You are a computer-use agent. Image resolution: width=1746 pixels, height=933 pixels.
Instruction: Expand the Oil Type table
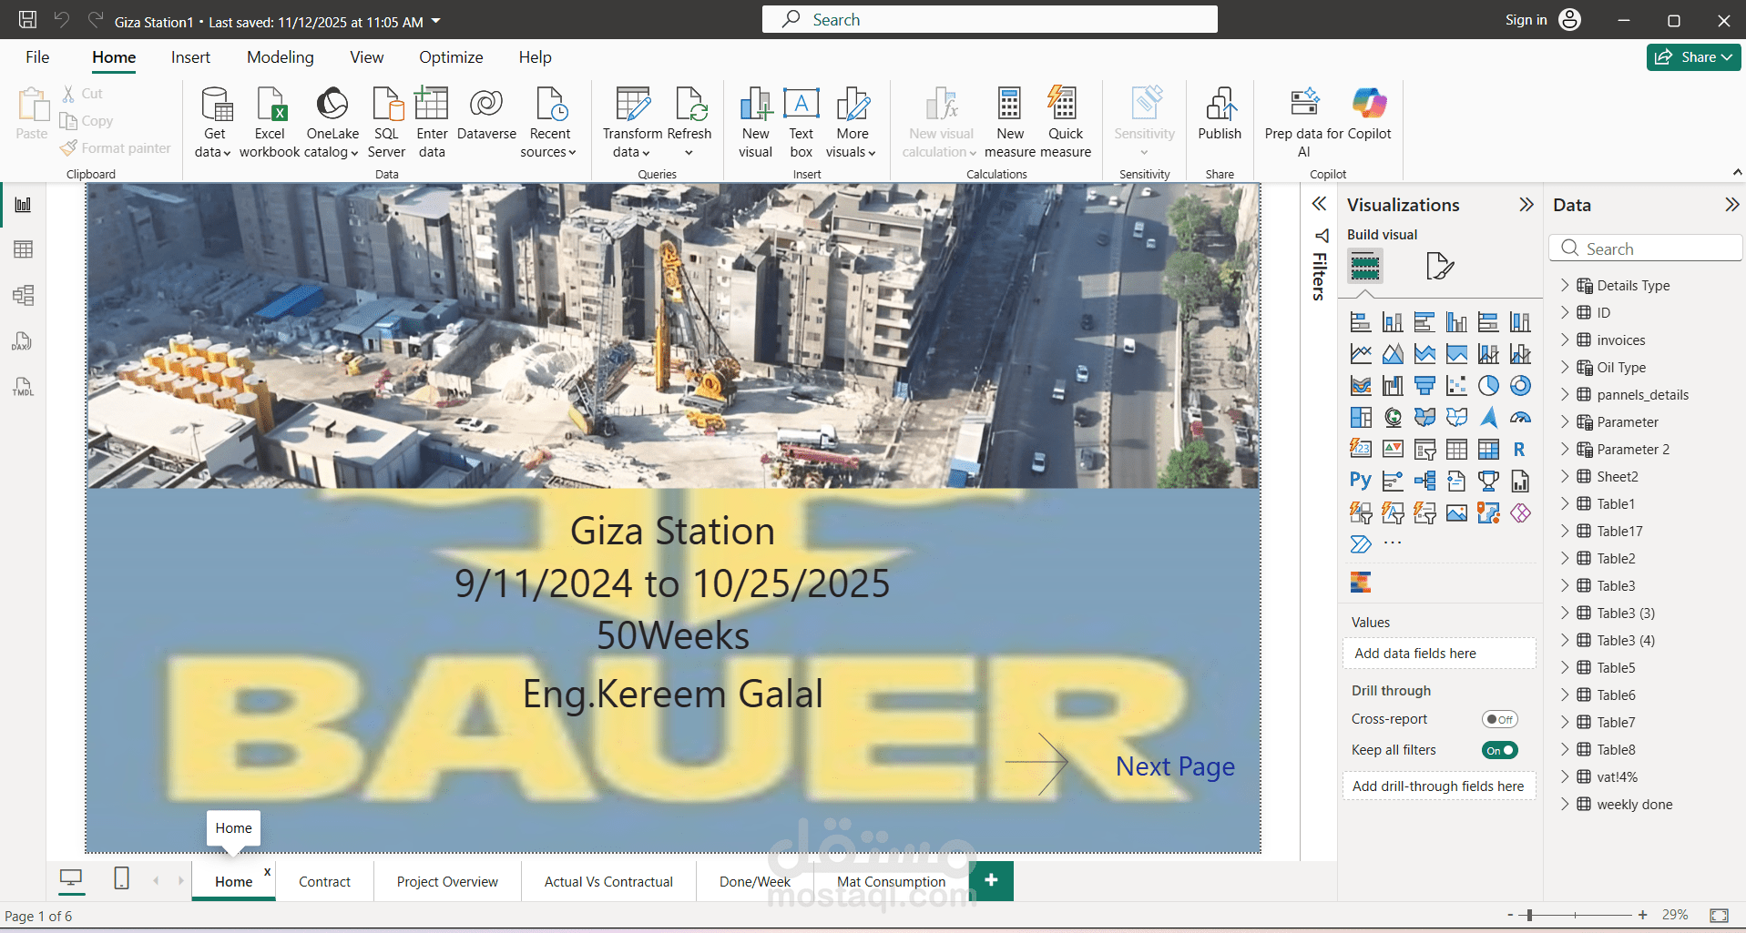pyautogui.click(x=1565, y=367)
